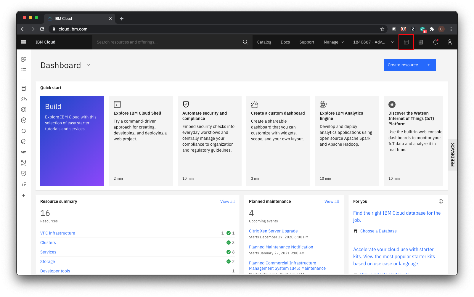The image size is (474, 297).
Task: Open the dashboard overflow three-dot menu
Action: click(442, 65)
